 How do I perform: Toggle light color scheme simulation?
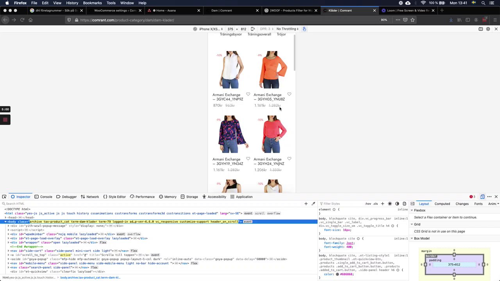[x=390, y=204]
